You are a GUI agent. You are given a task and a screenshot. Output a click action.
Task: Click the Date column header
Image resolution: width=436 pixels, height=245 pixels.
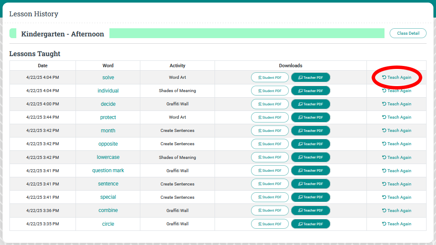pyautogui.click(x=42, y=66)
